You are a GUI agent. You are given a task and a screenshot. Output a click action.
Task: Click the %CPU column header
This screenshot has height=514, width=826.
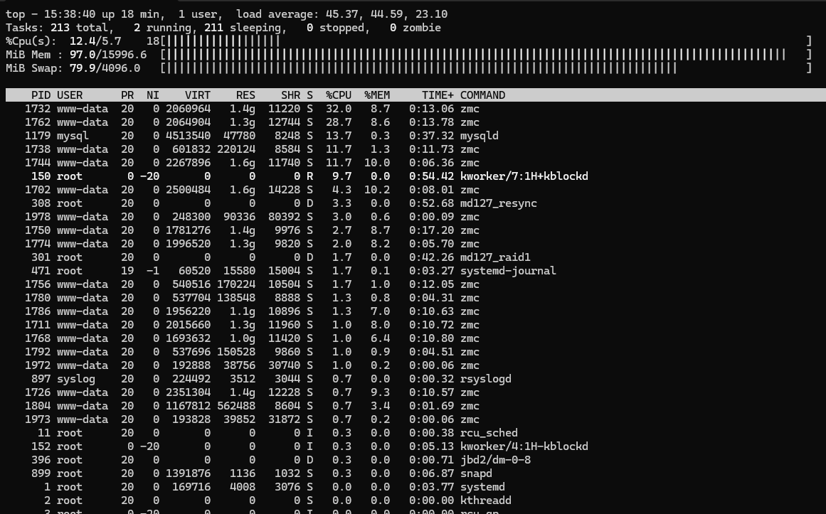[x=338, y=95]
